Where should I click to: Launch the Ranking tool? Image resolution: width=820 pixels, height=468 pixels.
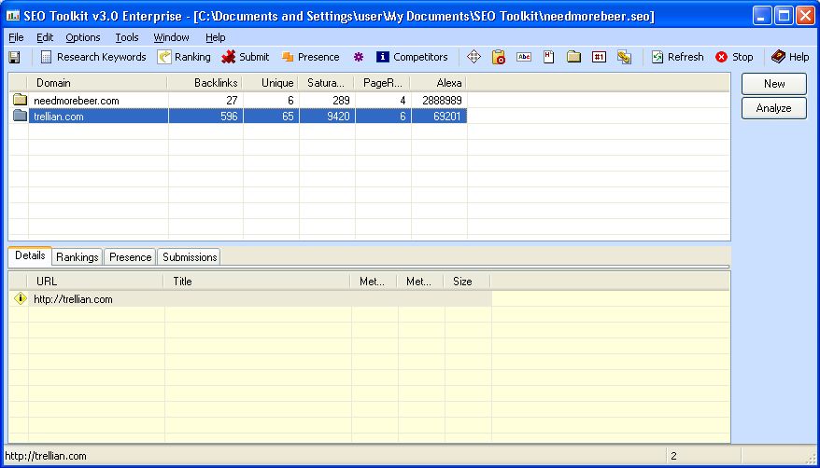point(184,57)
